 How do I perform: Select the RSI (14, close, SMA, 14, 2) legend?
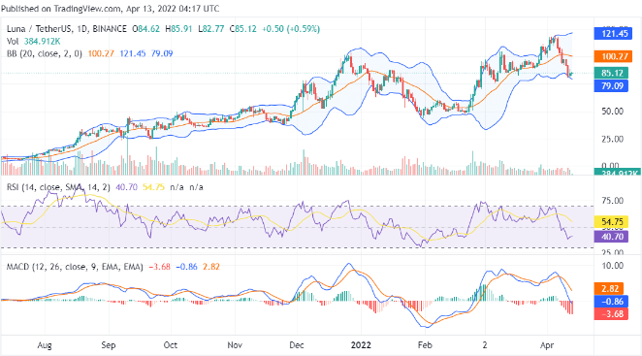click(58, 187)
